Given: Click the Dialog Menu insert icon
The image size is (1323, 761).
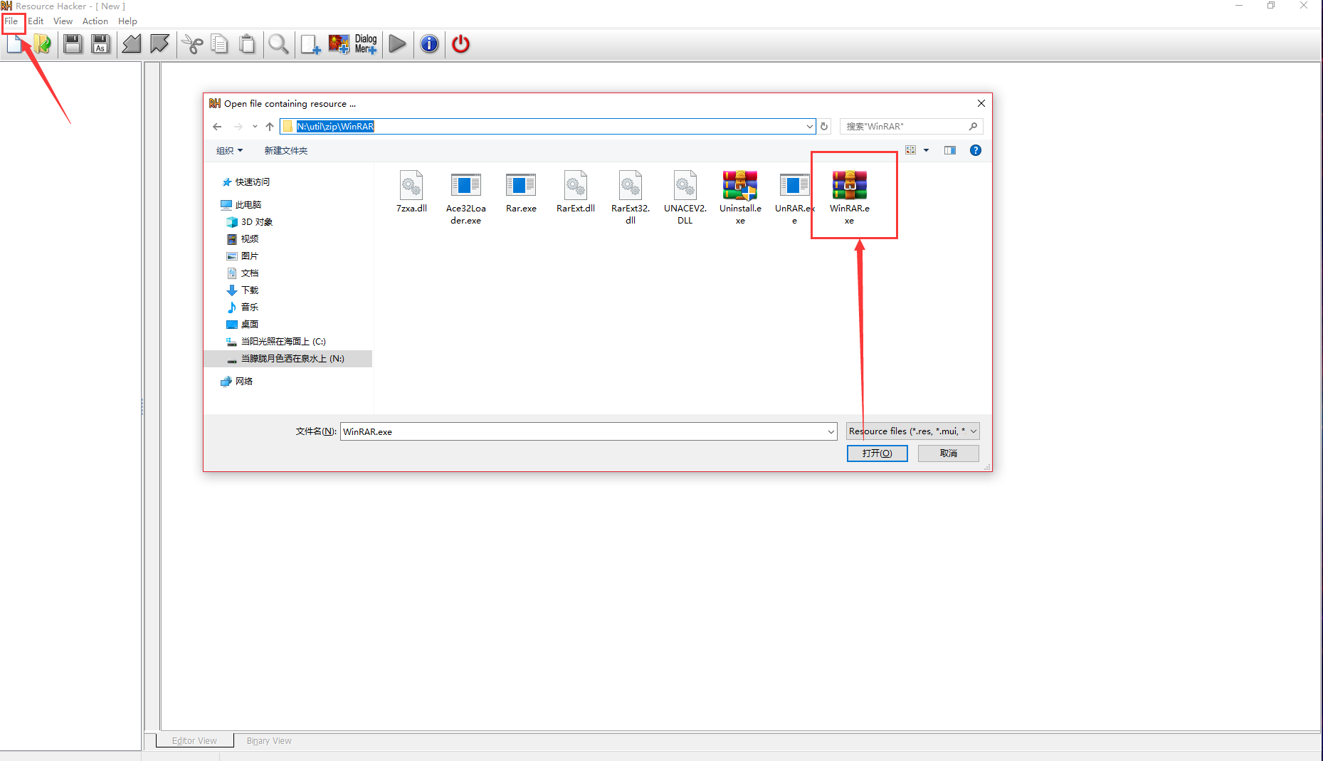Looking at the screenshot, I should pyautogui.click(x=366, y=44).
